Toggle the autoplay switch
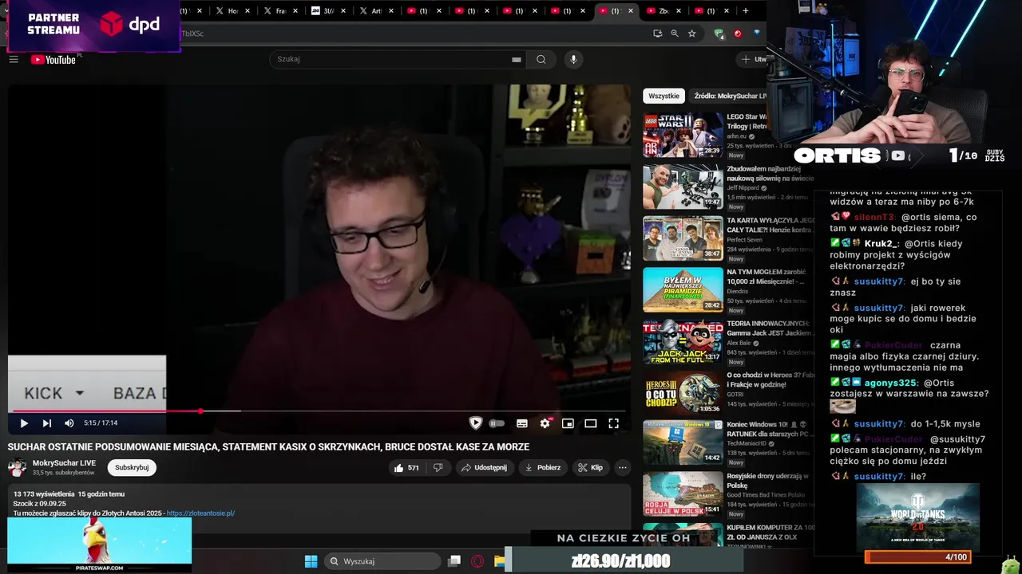Image resolution: width=1022 pixels, height=574 pixels. click(497, 423)
